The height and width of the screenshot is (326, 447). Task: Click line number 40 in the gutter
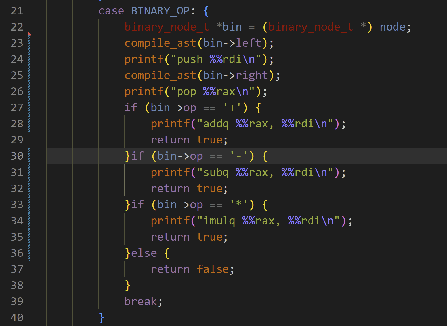[x=17, y=318]
